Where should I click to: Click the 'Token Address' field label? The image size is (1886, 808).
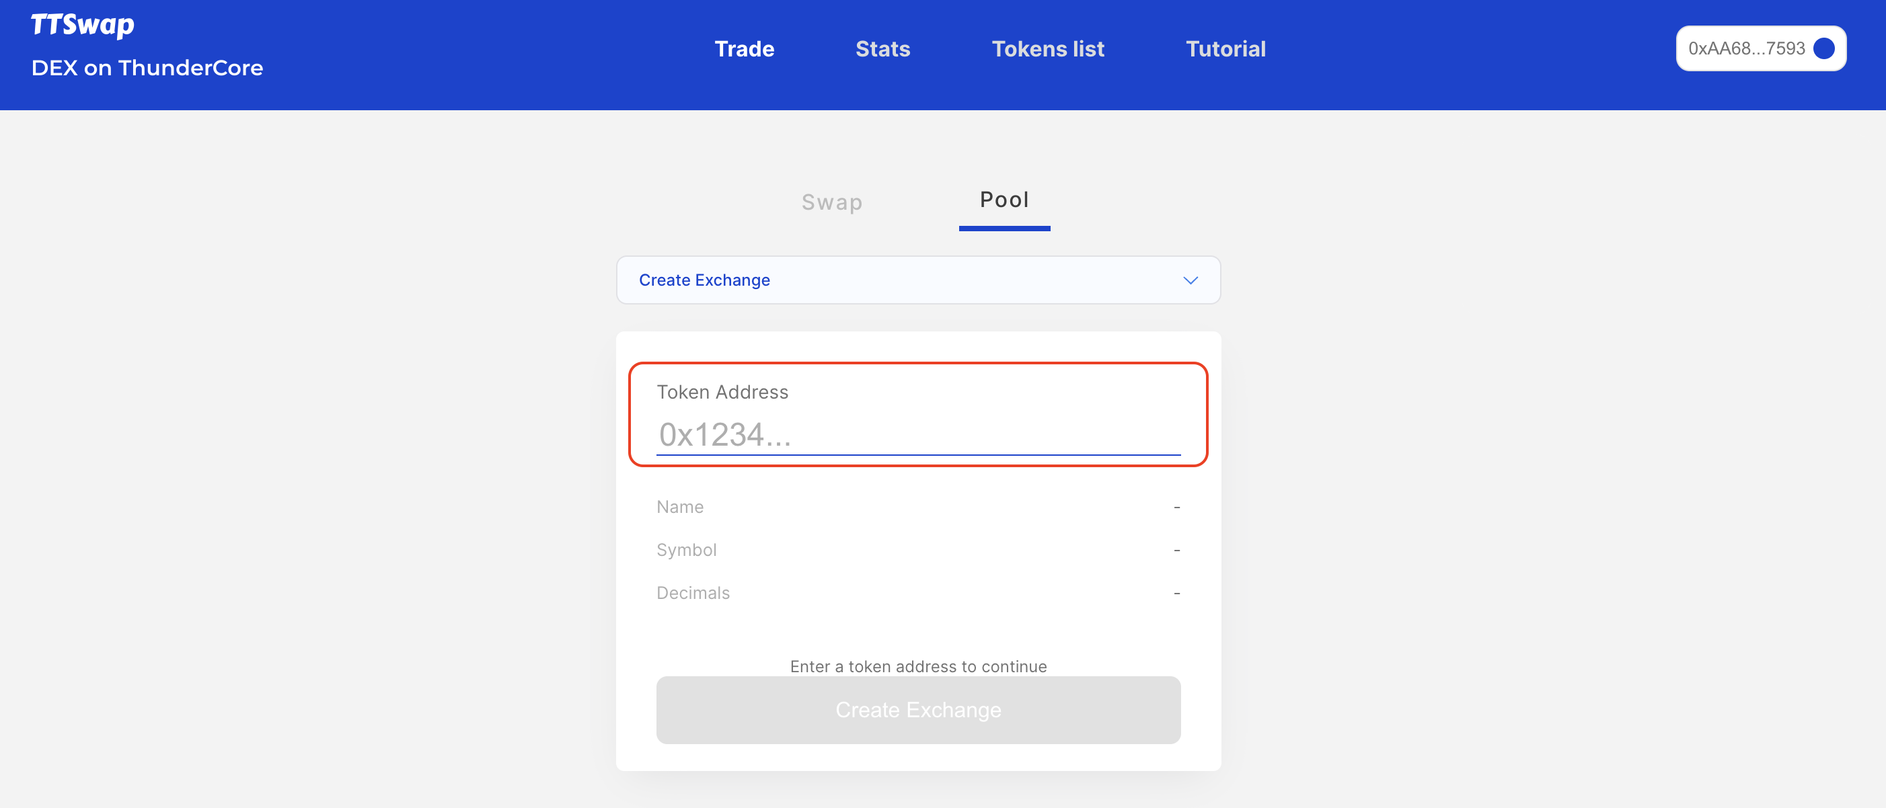(x=722, y=393)
